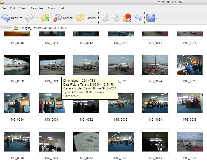This screenshot has width=207, height=162.
Task: Select the IMG_0023 thumbnail
Action: point(121,65)
